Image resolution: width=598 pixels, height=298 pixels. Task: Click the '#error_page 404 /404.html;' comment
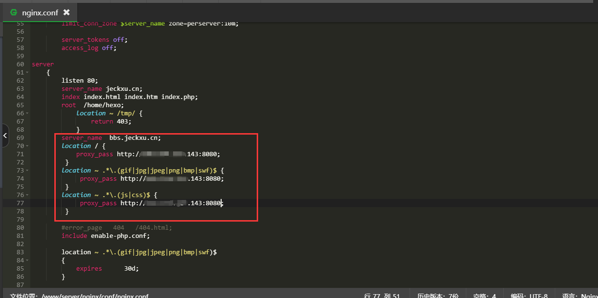click(x=117, y=227)
